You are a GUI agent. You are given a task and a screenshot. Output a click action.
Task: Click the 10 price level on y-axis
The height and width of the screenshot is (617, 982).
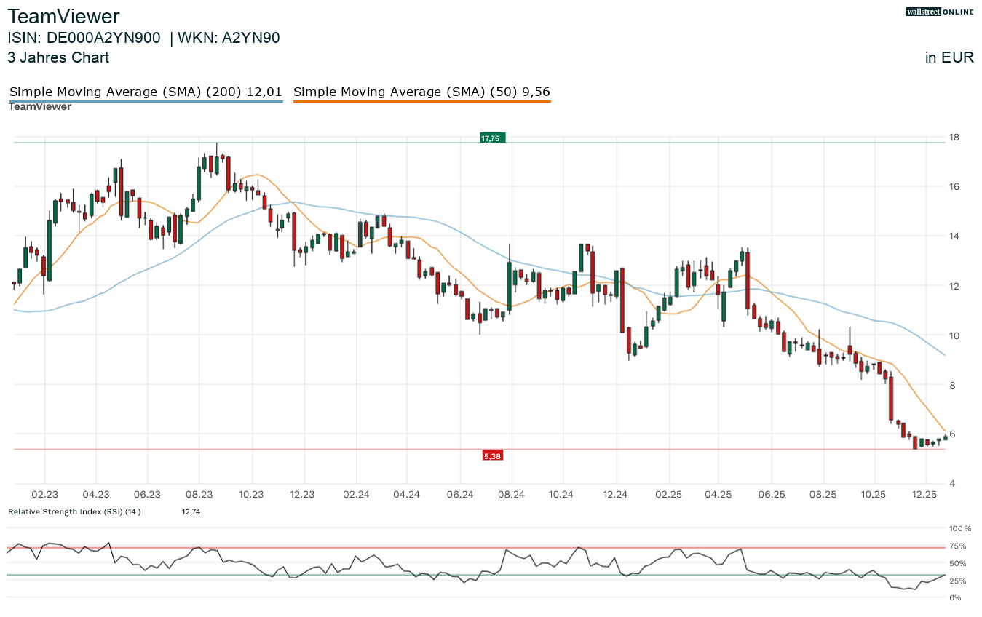tap(954, 335)
